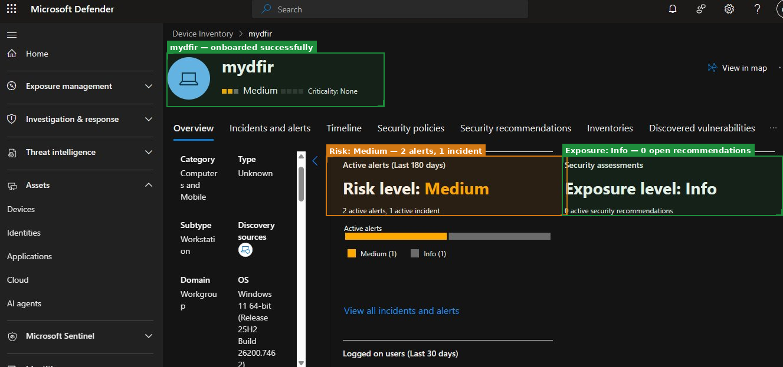The image size is (783, 367).
Task: Click the mydfir device laptop avatar
Action: [x=189, y=78]
